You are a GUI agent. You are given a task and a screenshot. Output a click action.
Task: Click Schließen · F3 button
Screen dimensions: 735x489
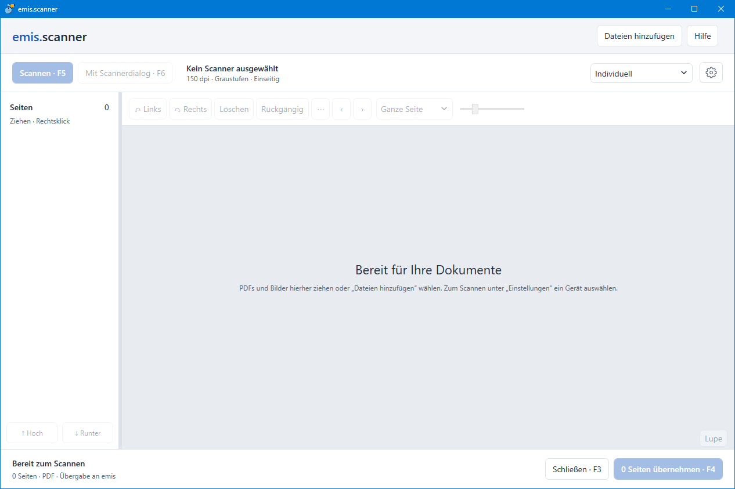[577, 469]
